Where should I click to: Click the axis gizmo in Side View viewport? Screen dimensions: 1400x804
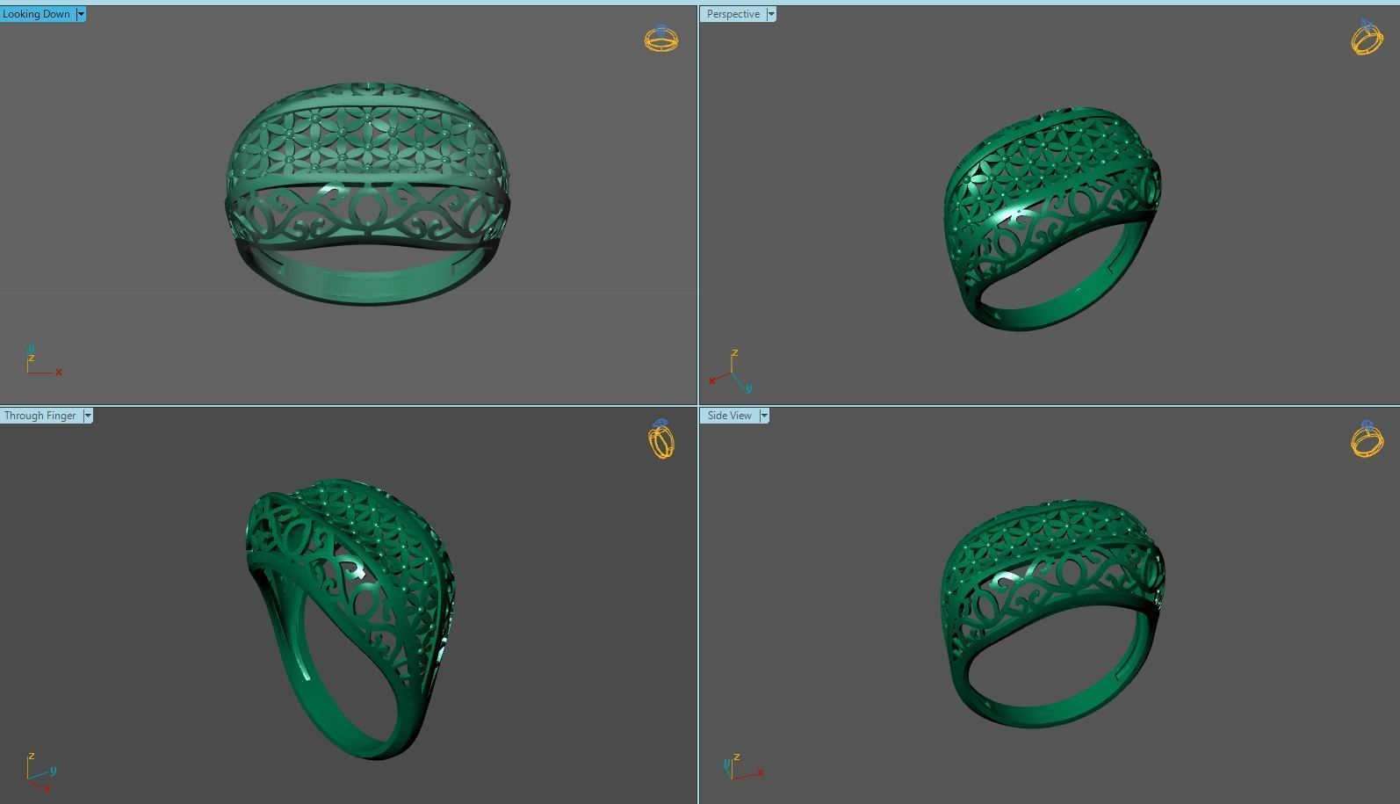(743, 766)
